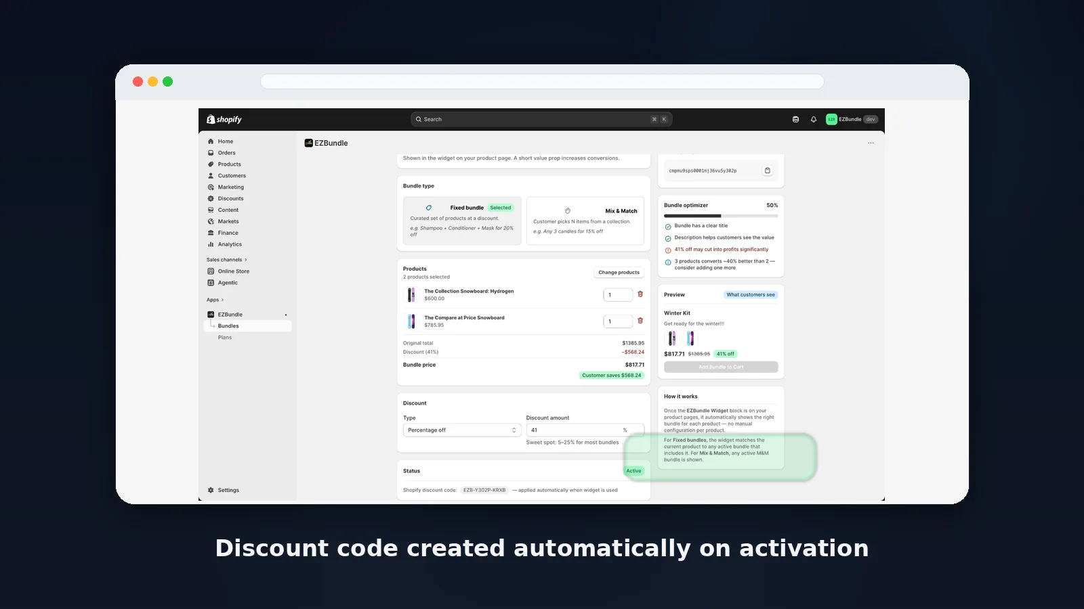Expand the Apps section
Viewport: 1084px width, 609px height.
click(215, 300)
